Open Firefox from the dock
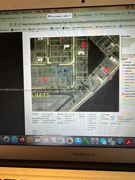 (x=22, y=140)
